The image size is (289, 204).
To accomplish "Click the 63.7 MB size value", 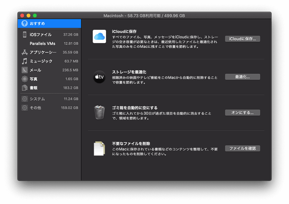I will (71, 61).
